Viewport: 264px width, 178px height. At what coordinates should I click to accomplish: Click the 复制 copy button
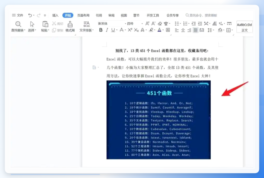(58, 30)
